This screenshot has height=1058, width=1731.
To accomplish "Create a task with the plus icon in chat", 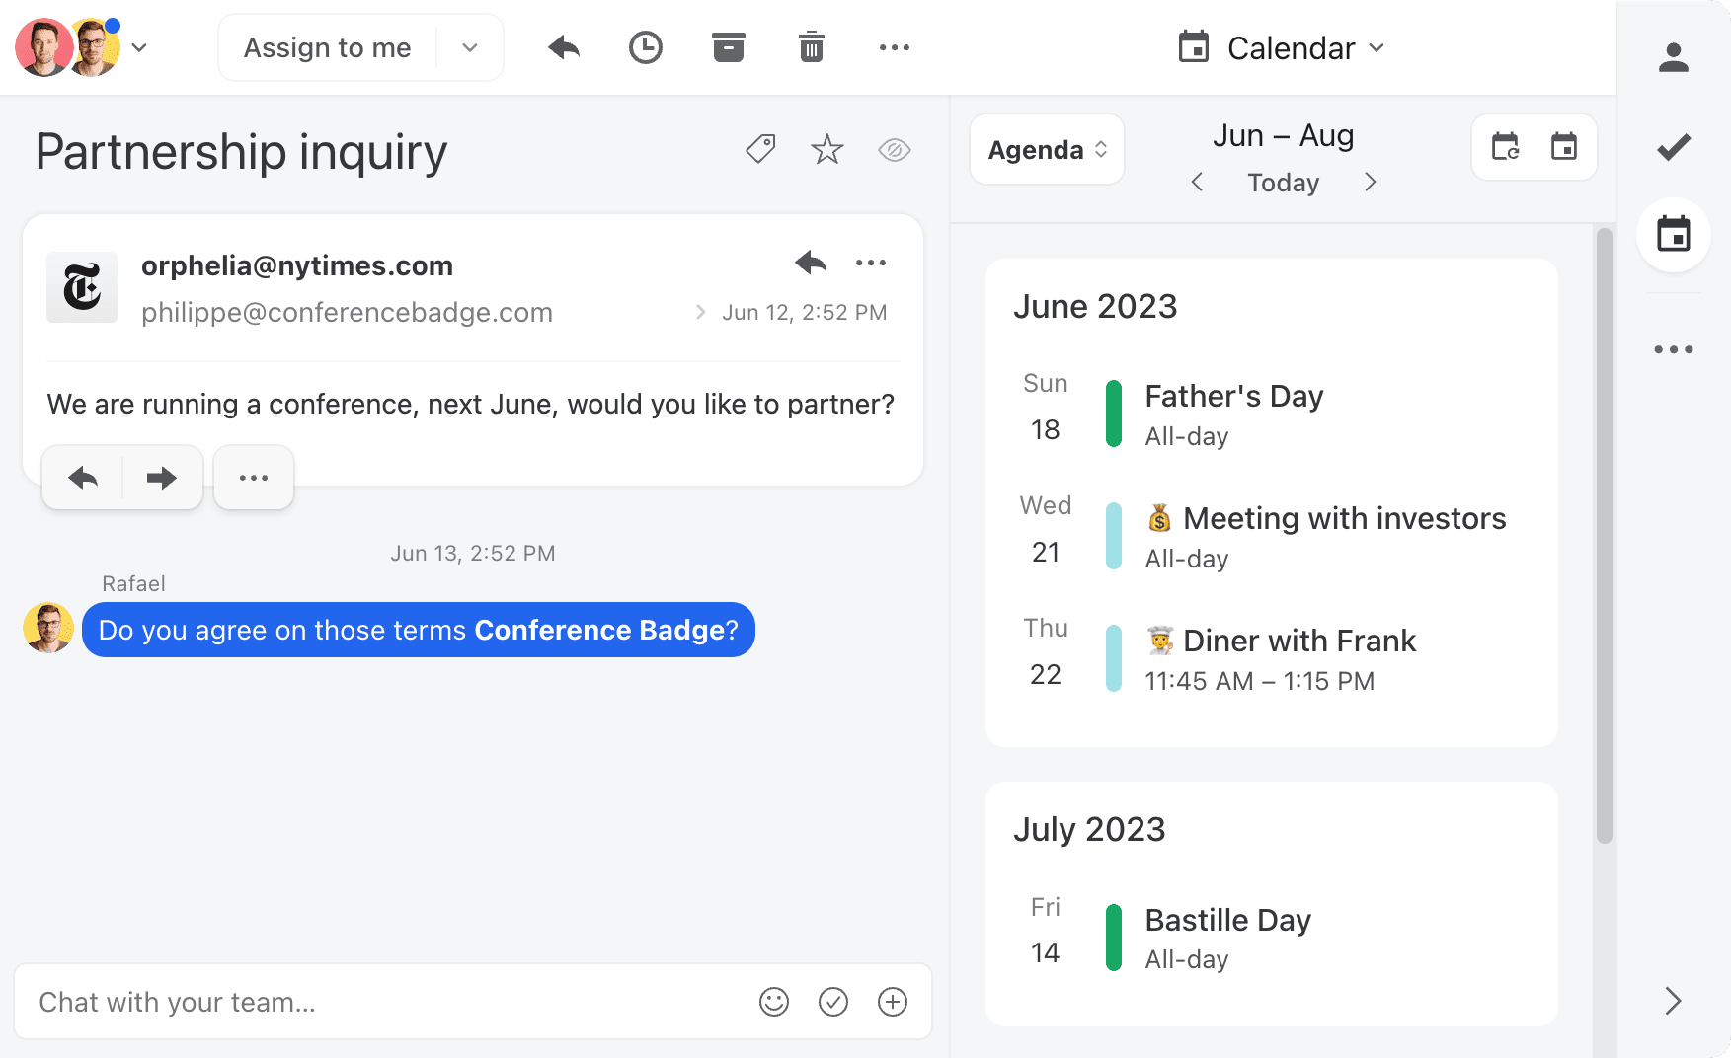I will point(892,1002).
